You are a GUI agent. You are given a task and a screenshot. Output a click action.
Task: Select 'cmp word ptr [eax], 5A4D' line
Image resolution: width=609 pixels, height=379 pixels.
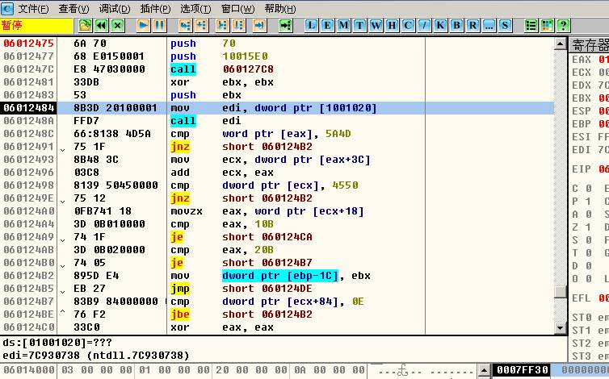(x=261, y=134)
